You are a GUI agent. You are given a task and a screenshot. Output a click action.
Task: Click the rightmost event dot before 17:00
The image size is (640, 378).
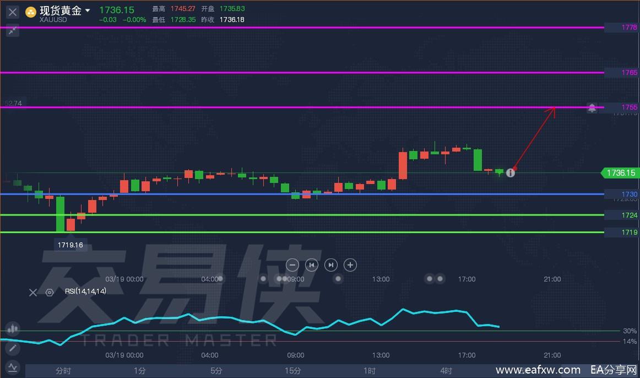pyautogui.click(x=440, y=279)
